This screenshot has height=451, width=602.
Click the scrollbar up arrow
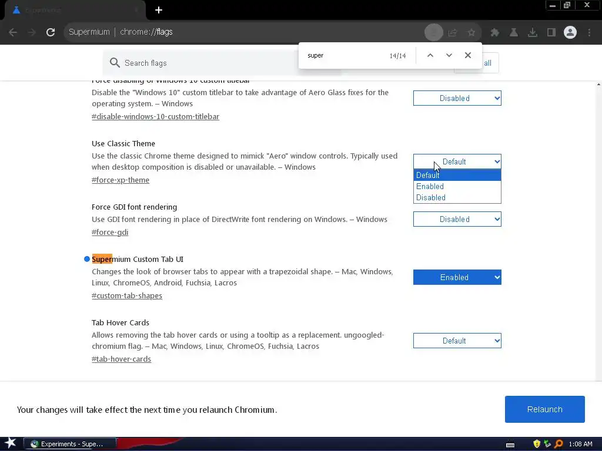click(598, 85)
